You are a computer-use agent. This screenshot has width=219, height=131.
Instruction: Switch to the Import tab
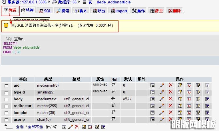coord(119,11)
